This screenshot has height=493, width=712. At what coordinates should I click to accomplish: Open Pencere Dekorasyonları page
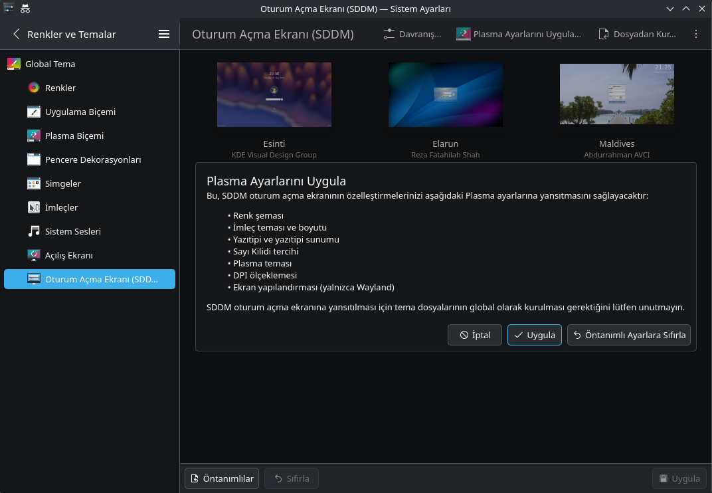(90, 159)
